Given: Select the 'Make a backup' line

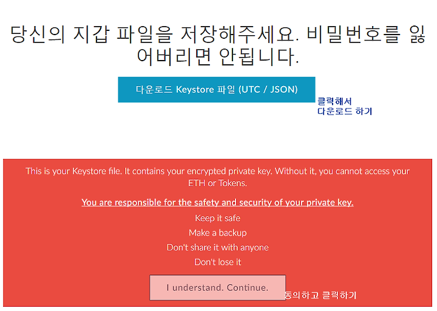Looking at the screenshot, I should 218,233.
